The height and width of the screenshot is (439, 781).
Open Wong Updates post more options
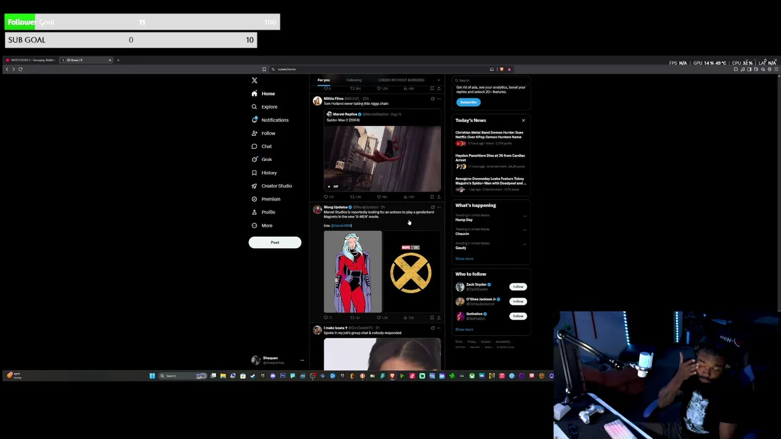(438, 207)
